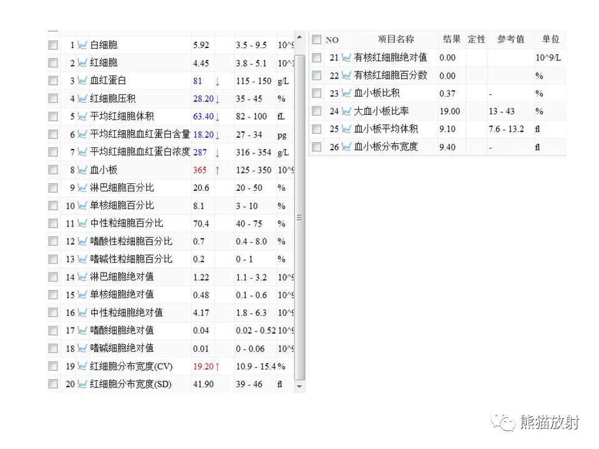This screenshot has width=599, height=449.
Task: Click the 参考值 column header
Action: tap(511, 39)
